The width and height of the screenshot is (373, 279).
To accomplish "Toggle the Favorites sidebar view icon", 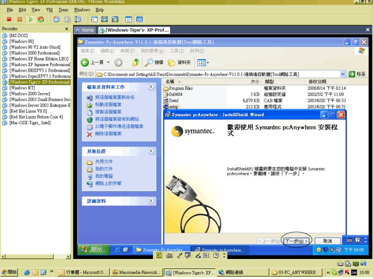I will click(94, 19).
